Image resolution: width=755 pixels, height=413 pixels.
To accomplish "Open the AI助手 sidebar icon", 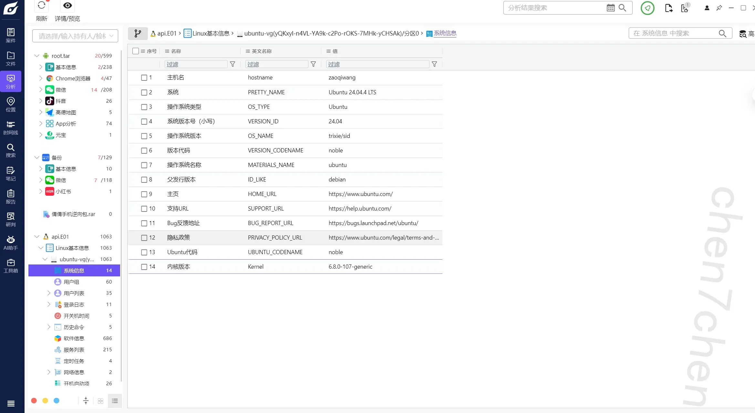I will coord(11,243).
